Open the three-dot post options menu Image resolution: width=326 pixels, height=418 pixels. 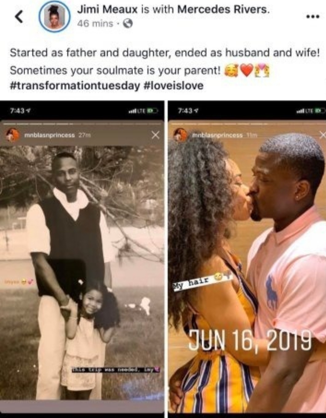[x=312, y=17]
